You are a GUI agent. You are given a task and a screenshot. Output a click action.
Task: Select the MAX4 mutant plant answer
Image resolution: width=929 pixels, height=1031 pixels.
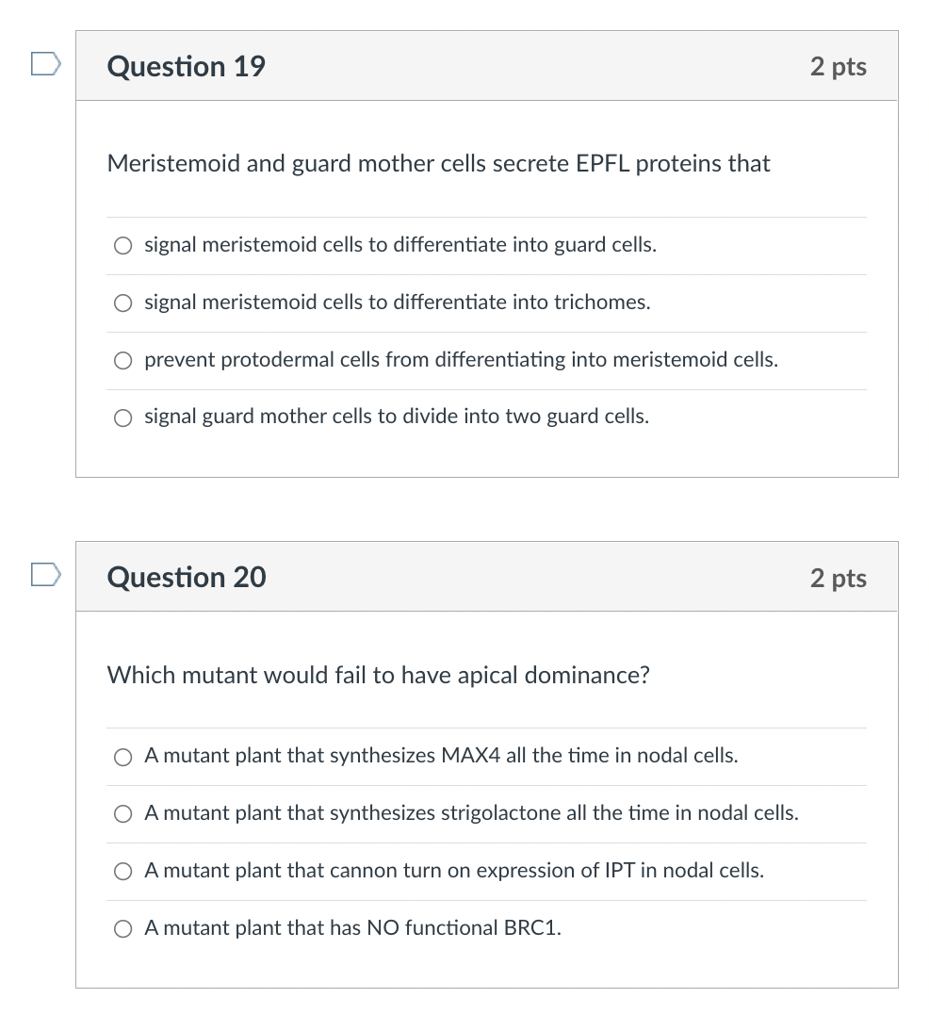[122, 758]
